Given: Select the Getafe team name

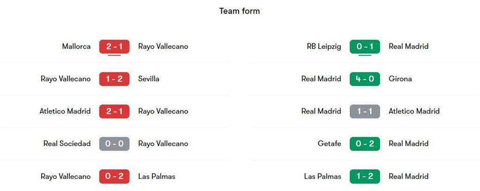Looking at the screenshot, I should coord(330,144).
